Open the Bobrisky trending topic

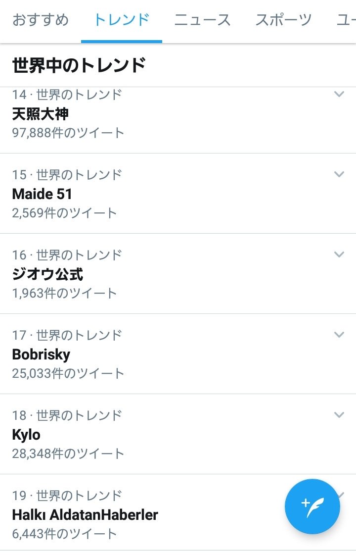42,355
